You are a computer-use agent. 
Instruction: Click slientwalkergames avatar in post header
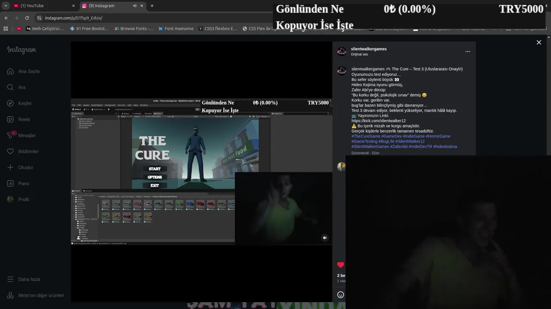[x=342, y=51]
